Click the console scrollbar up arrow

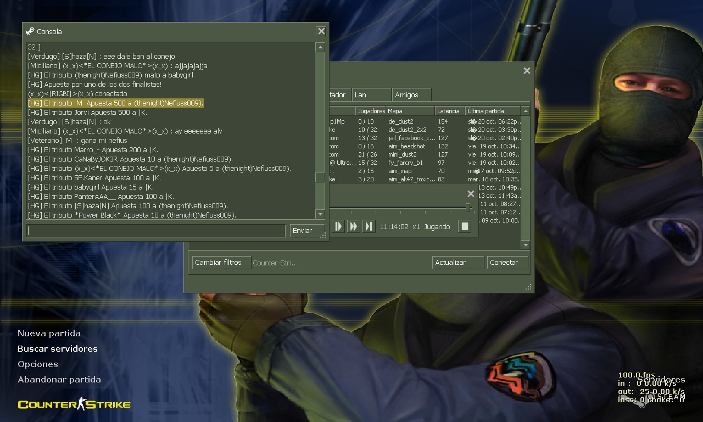(x=320, y=48)
